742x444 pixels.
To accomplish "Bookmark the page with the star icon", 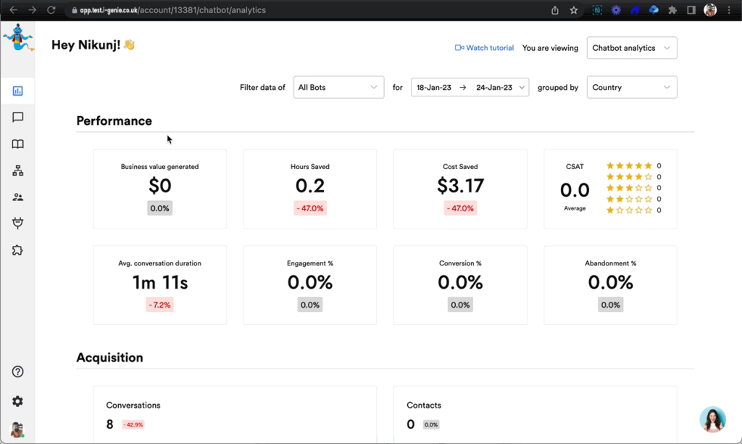I will 574,10.
